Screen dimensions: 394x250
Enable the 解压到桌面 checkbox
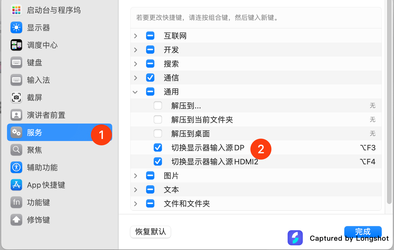(x=158, y=134)
